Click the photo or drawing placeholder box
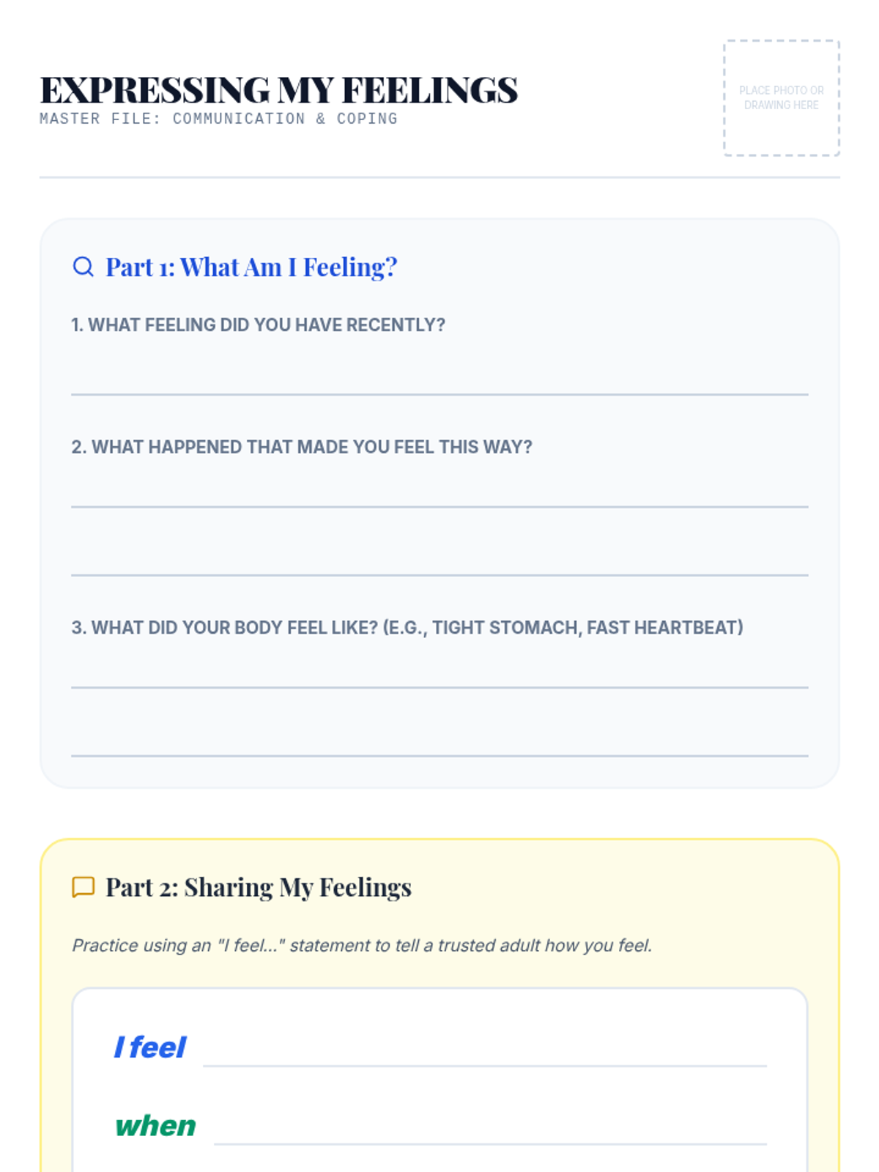879x1172 pixels. click(x=782, y=97)
